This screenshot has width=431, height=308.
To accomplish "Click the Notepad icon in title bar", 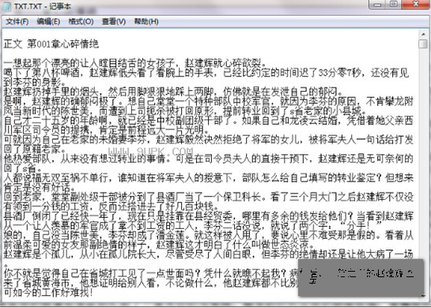I will pos(7,6).
